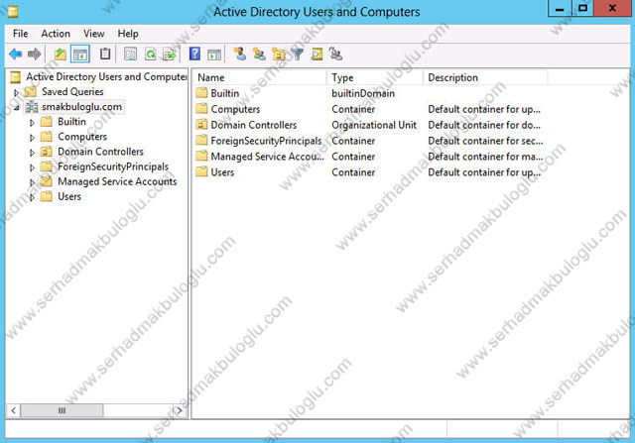Viewport: 635px width, 443px height.
Task: Expand the ForeignSecurityPrincipals tree node
Action: click(32, 167)
